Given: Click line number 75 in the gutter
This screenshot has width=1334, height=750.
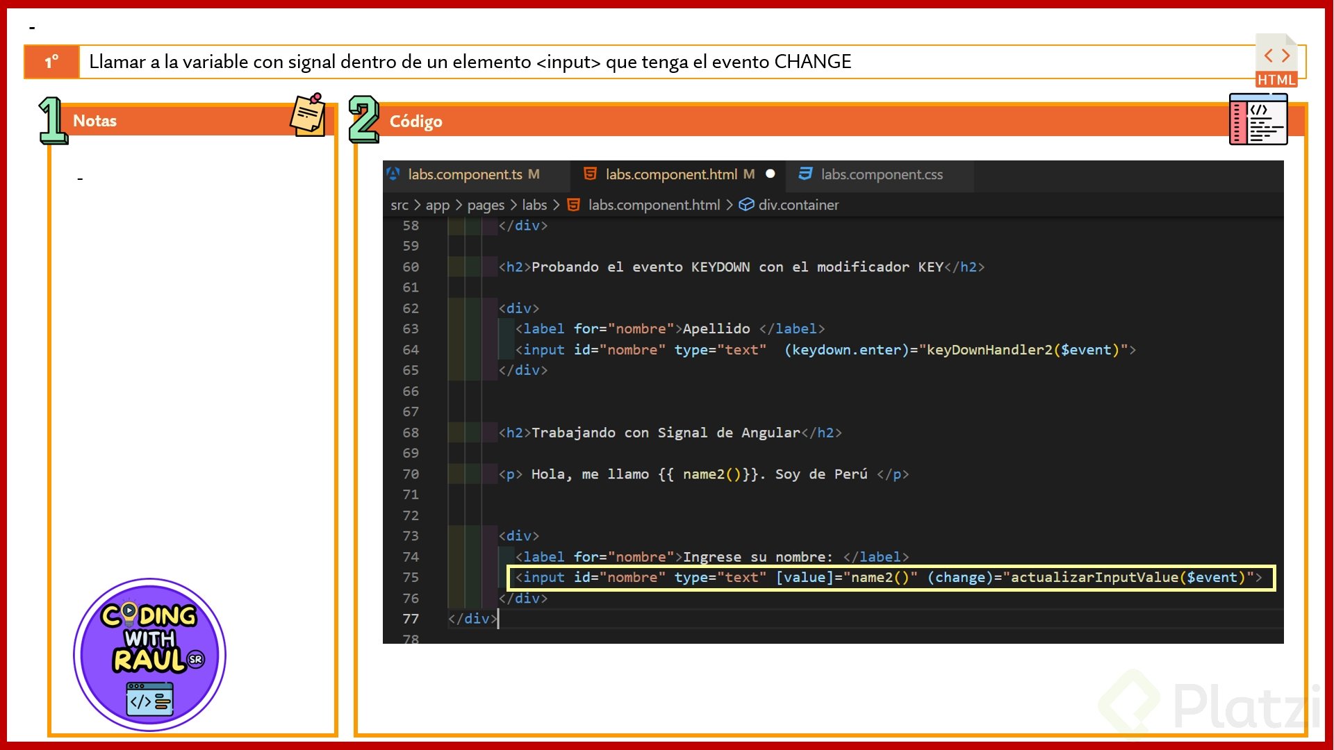Looking at the screenshot, I should point(411,577).
